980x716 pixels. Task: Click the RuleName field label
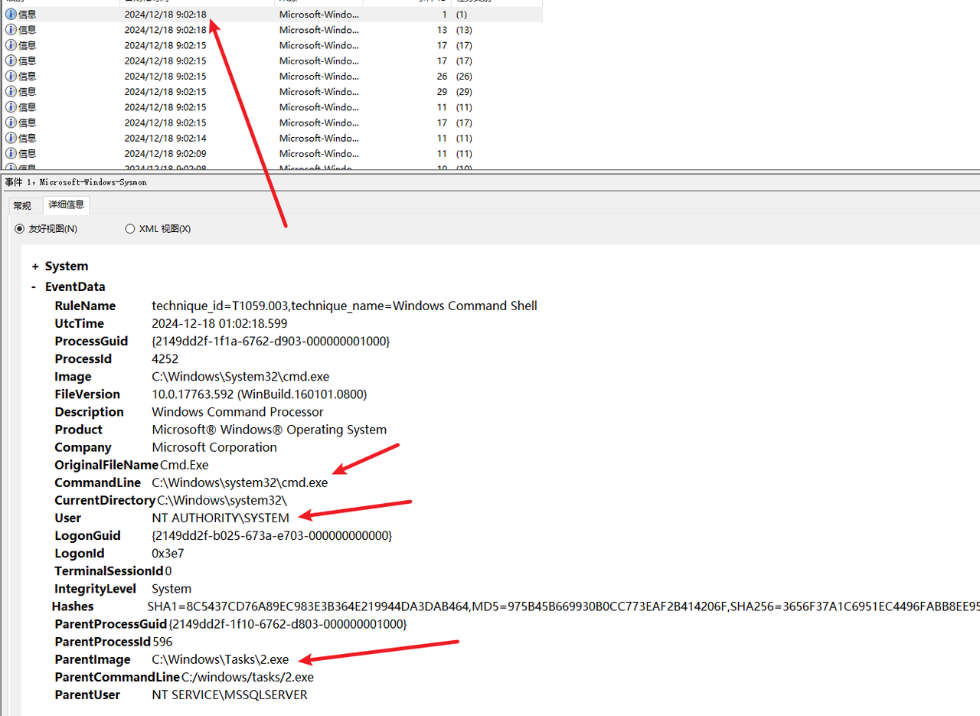point(84,306)
